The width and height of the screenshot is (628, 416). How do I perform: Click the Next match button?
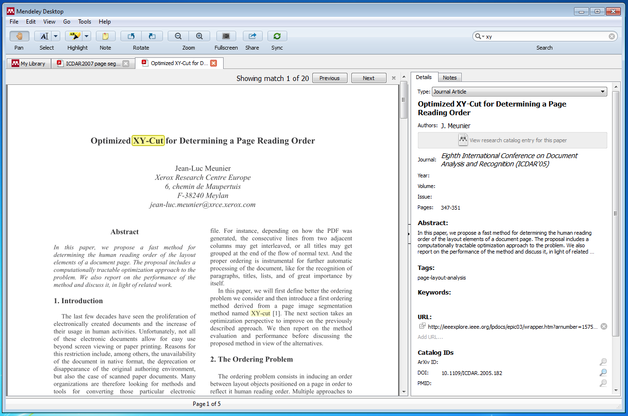click(x=368, y=78)
